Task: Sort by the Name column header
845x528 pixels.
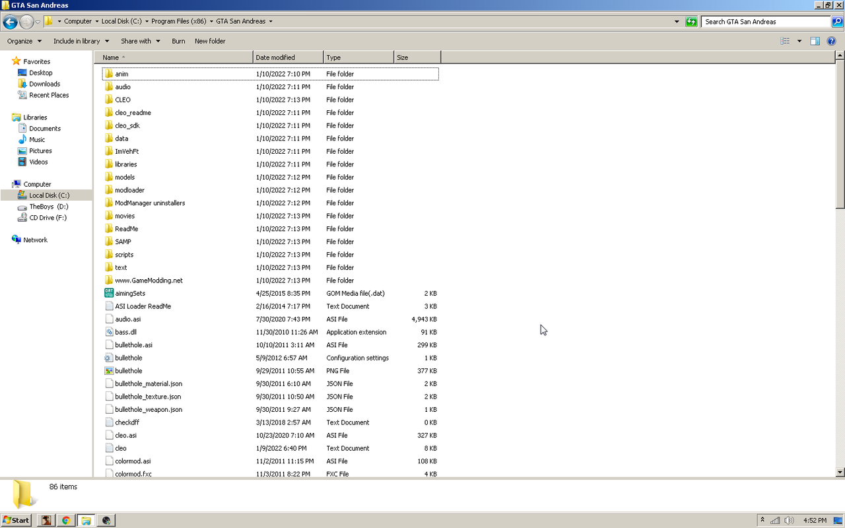Action: 174,57
